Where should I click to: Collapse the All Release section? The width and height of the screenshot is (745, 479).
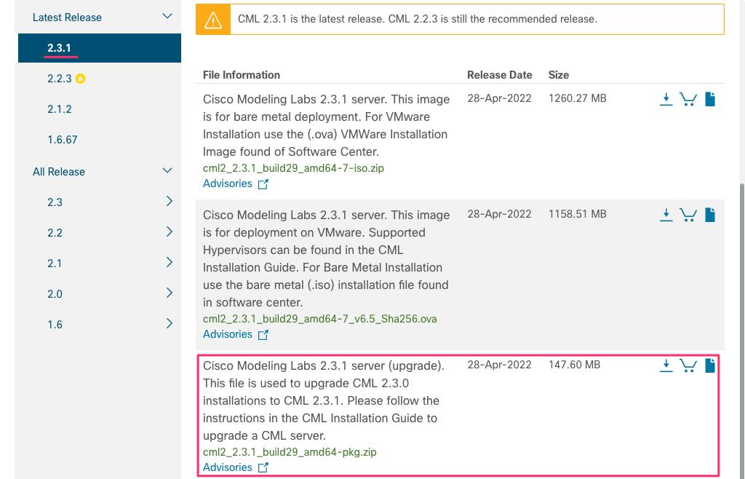(167, 170)
